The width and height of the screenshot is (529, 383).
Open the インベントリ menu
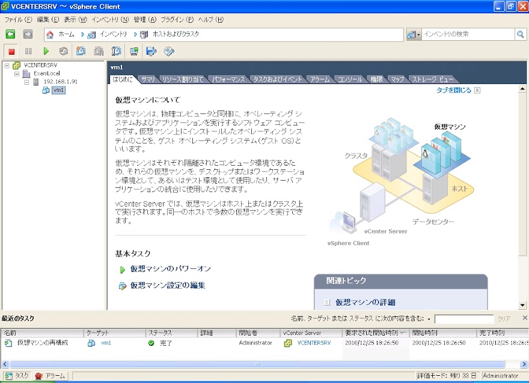[x=111, y=20]
